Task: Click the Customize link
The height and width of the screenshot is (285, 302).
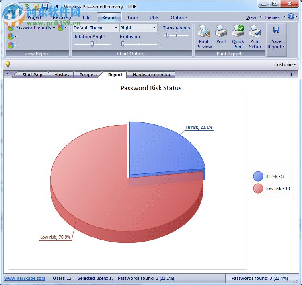Action: pyautogui.click(x=285, y=64)
